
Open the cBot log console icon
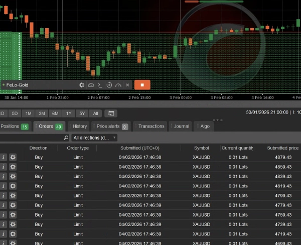[100, 85]
